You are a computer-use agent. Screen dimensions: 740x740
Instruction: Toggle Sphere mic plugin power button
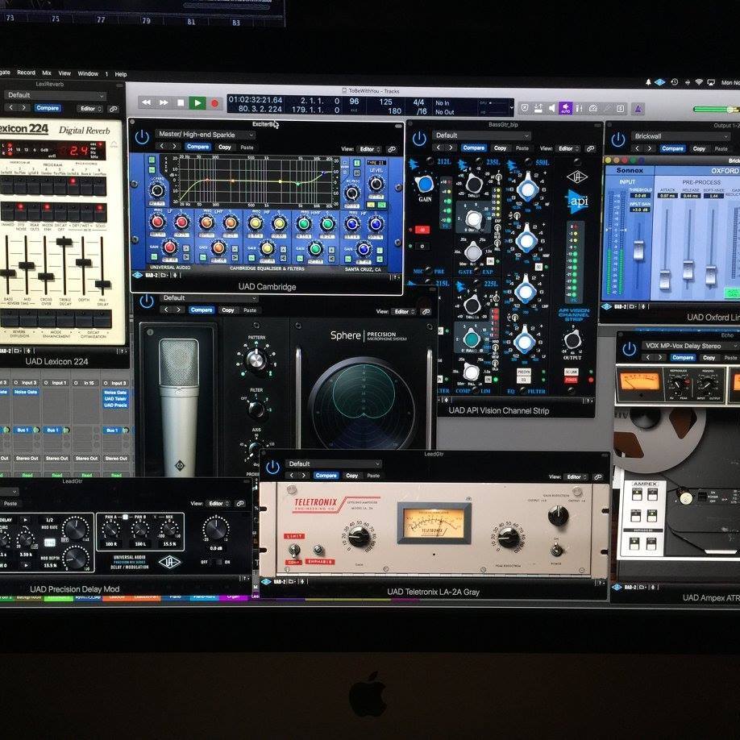pyautogui.click(x=147, y=301)
